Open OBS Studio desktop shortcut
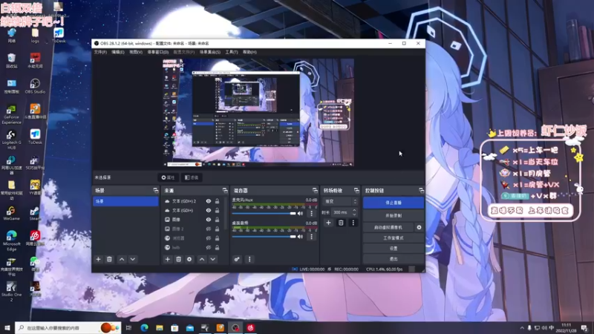Viewport: 594px width, 334px height. 35,86
